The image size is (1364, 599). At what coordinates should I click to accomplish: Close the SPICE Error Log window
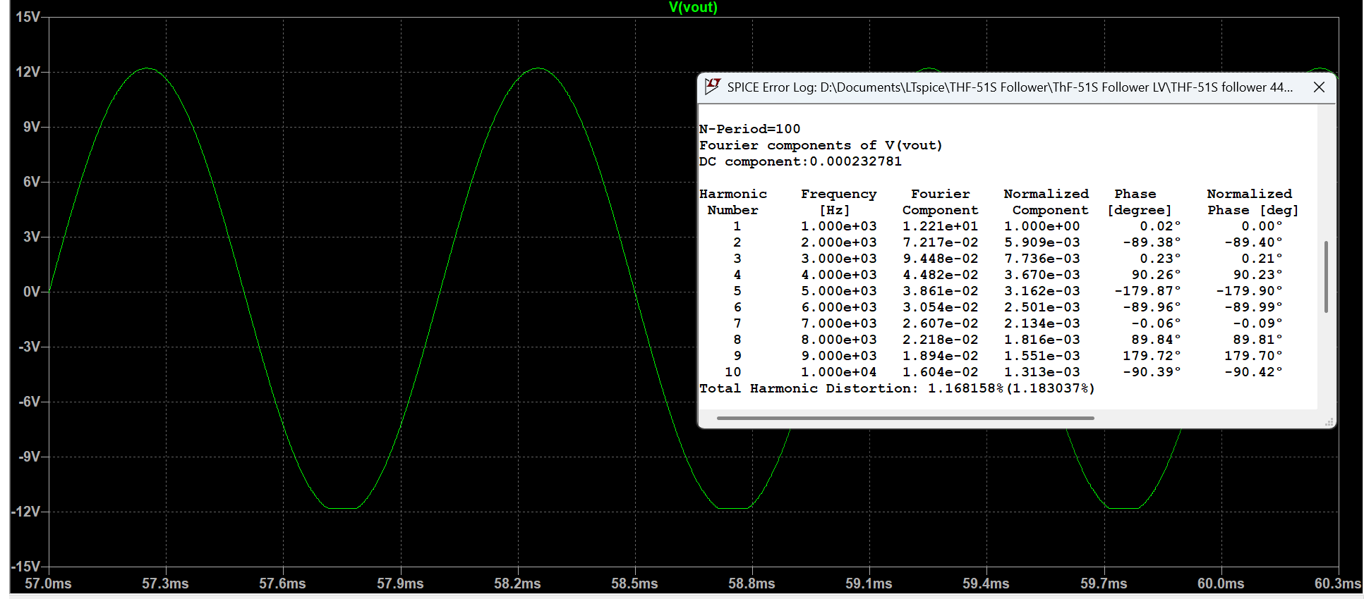1319,87
